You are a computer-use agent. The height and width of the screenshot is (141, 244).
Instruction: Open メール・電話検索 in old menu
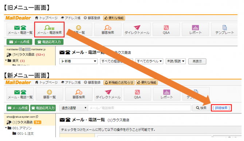(x=50, y=30)
